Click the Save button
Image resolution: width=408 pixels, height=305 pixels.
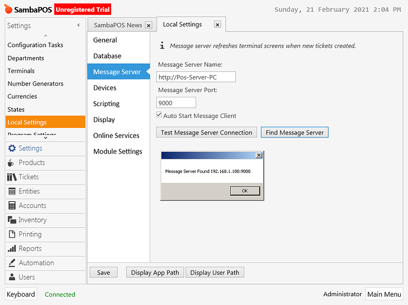coord(103,273)
